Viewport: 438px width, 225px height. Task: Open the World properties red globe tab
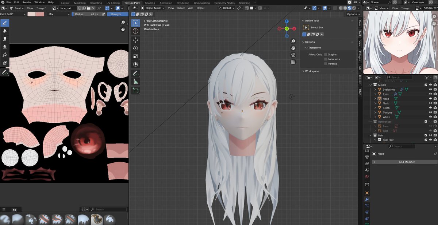[x=367, y=177]
